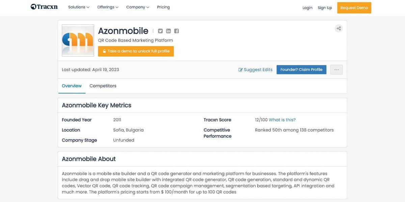405x202 pixels.
Task: Expand the Solutions menu
Action: pos(79,7)
